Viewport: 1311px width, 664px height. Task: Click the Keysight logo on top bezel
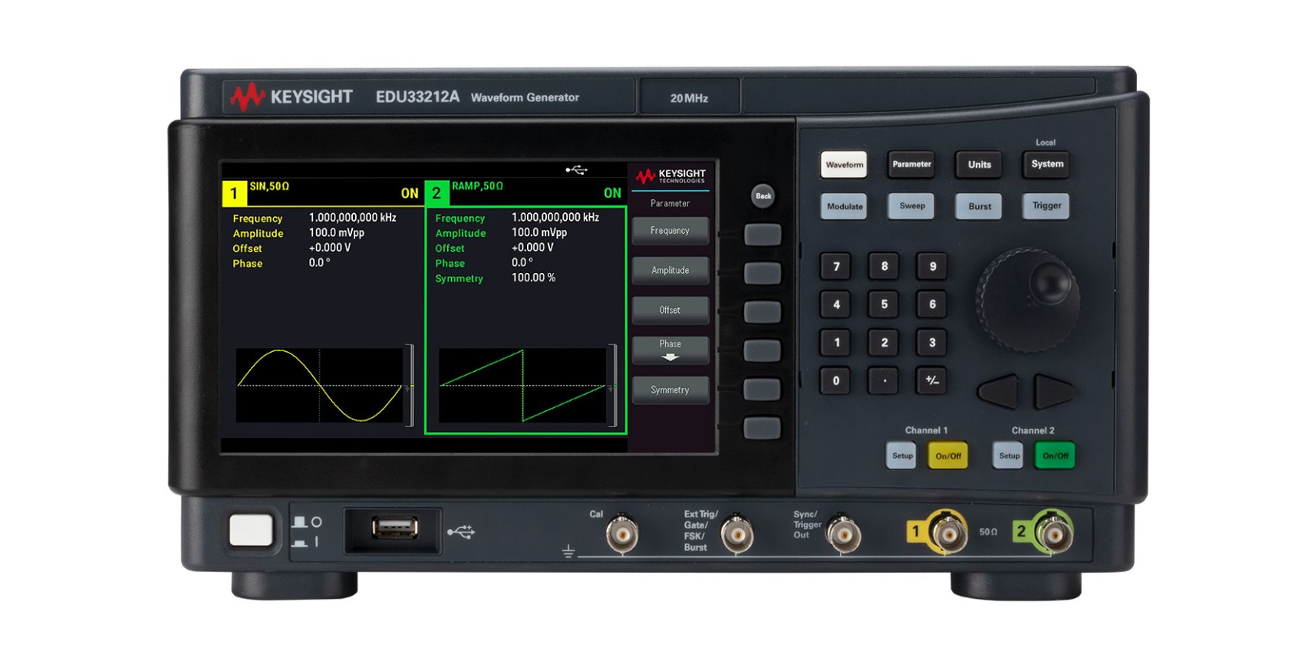point(292,97)
